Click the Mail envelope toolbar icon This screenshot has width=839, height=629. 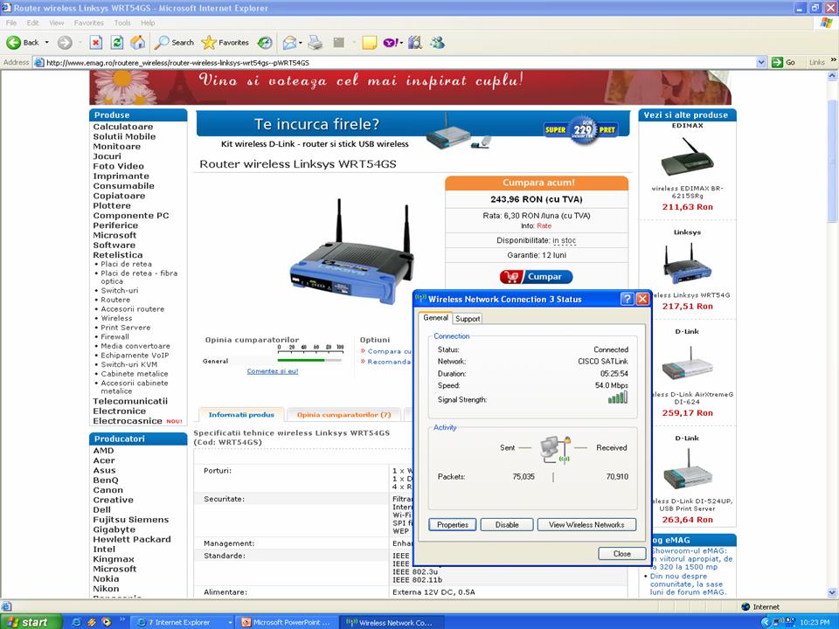tap(289, 42)
